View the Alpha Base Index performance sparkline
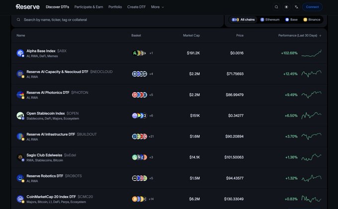The height and width of the screenshot is (209, 338). [x=312, y=53]
